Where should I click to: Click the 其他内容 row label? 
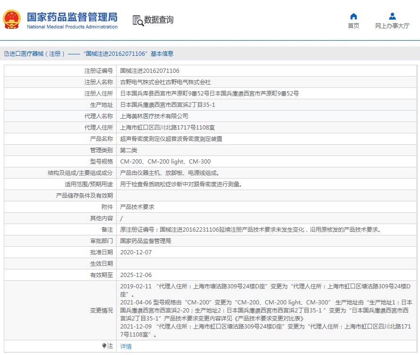[x=102, y=218]
